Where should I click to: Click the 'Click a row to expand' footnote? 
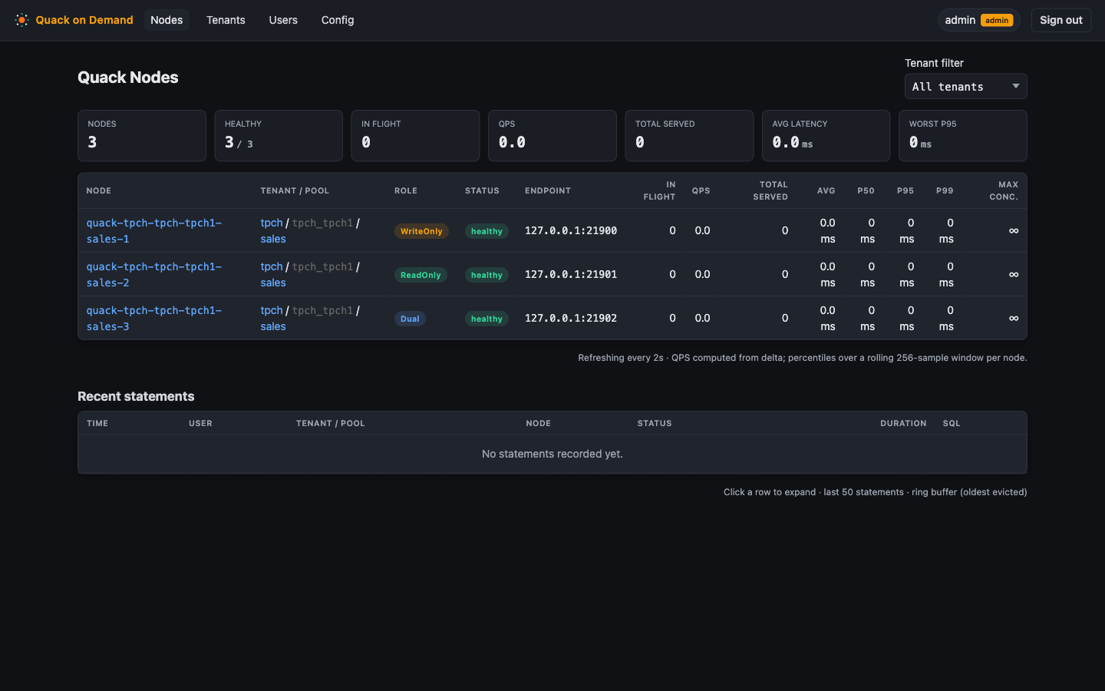pos(875,492)
